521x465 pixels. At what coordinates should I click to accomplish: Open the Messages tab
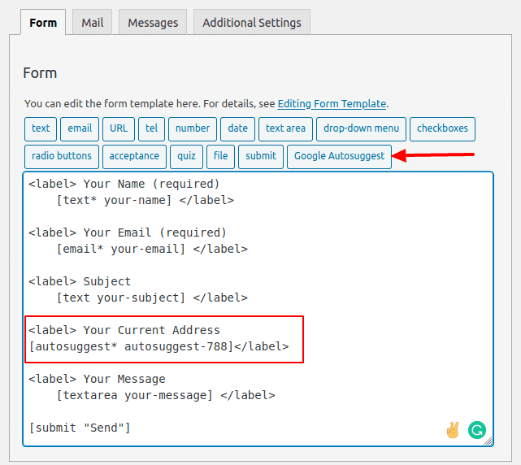153,22
